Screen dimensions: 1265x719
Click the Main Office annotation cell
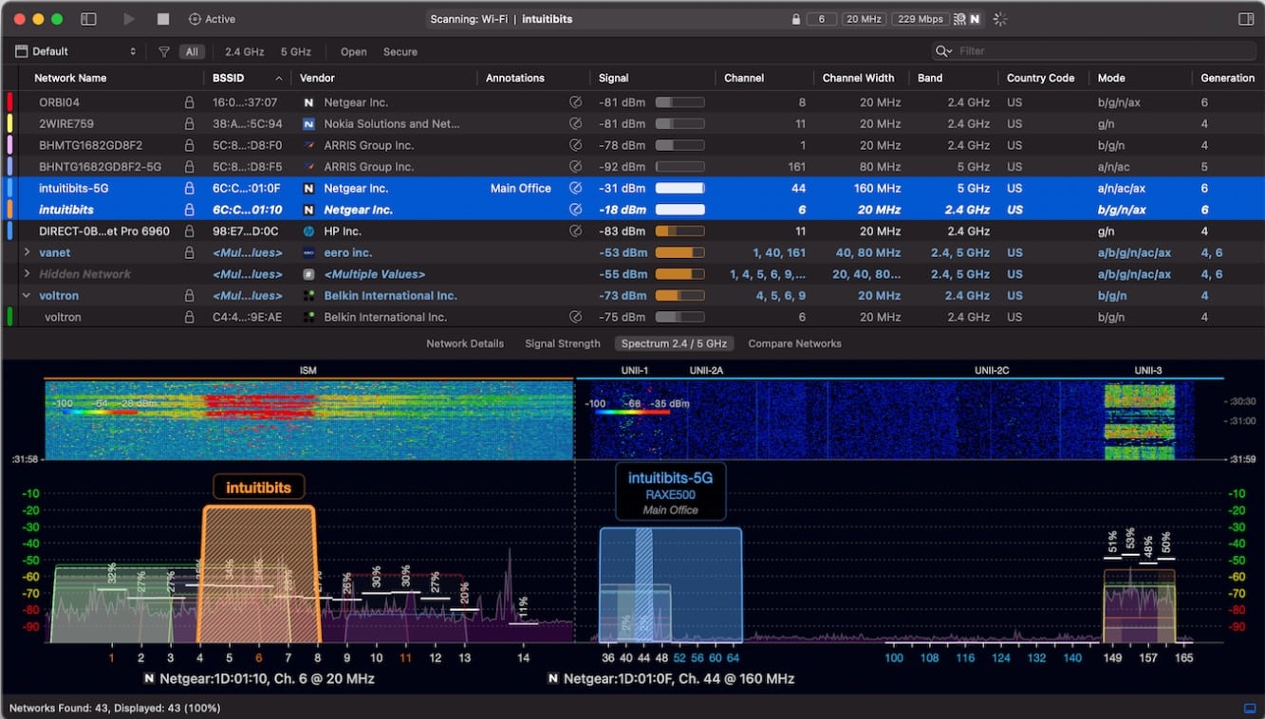click(520, 188)
